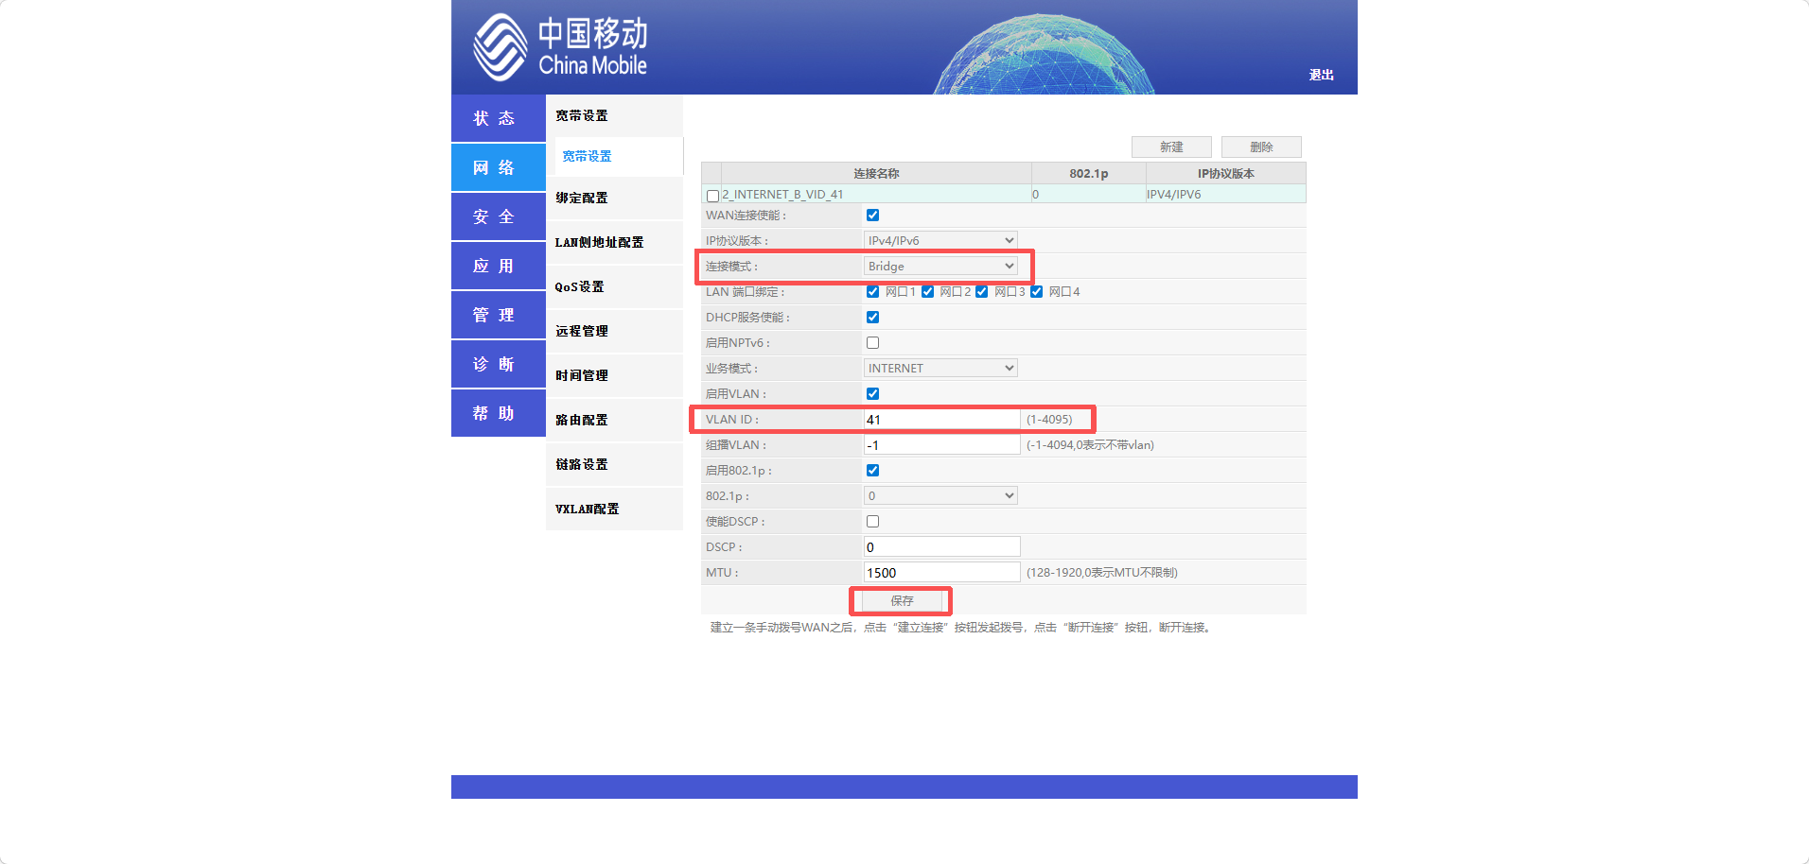Expand the 连接模式 Bridge dropdown
This screenshot has height=864, width=1809.
[940, 267]
